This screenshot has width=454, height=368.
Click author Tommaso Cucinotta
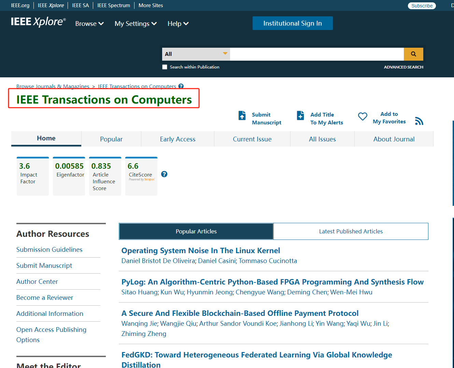pyautogui.click(x=268, y=261)
